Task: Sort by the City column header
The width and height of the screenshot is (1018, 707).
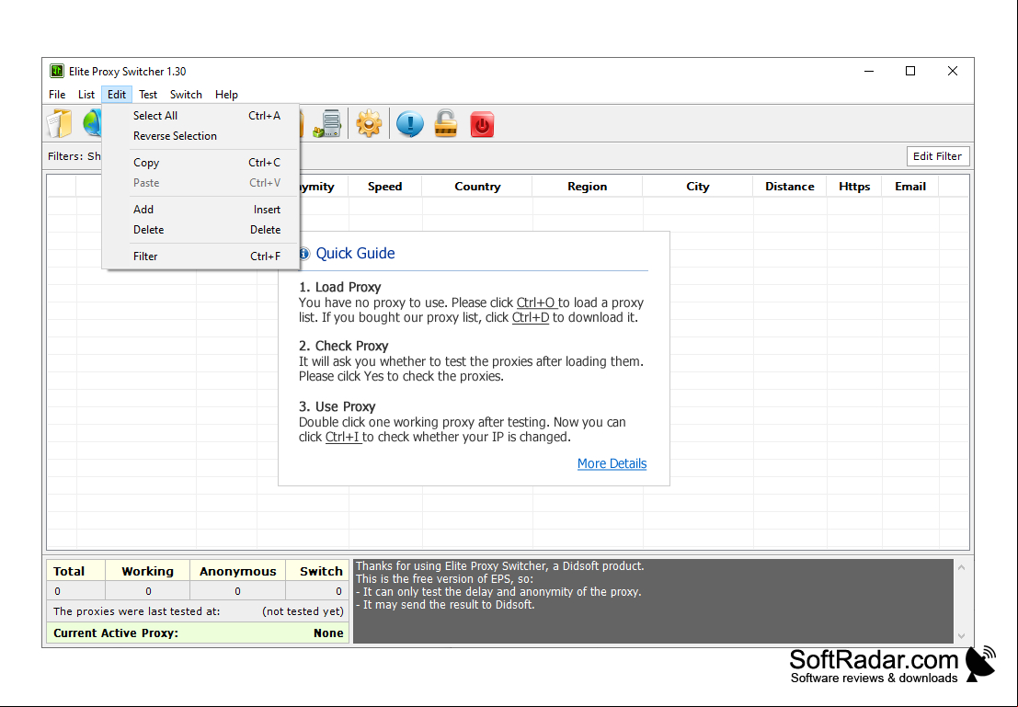Action: tap(698, 187)
